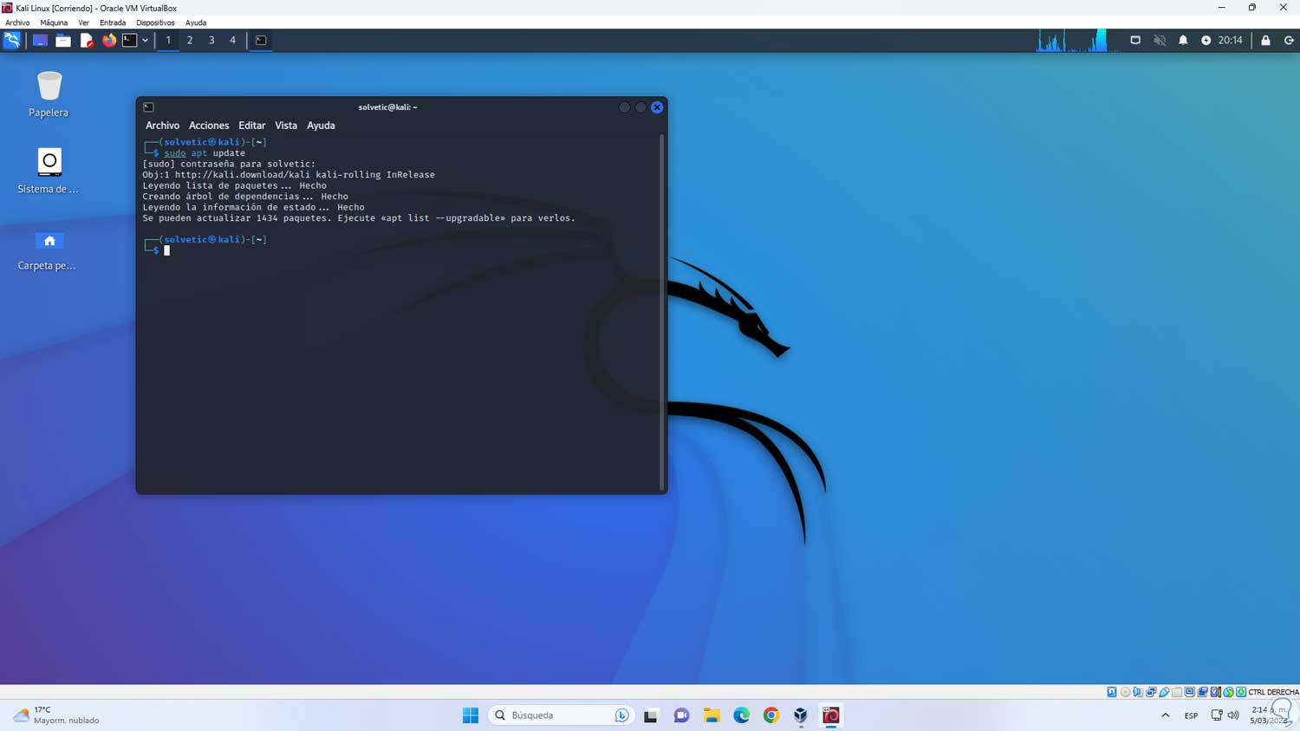Click the power manager icon in Kali panel

click(1206, 40)
